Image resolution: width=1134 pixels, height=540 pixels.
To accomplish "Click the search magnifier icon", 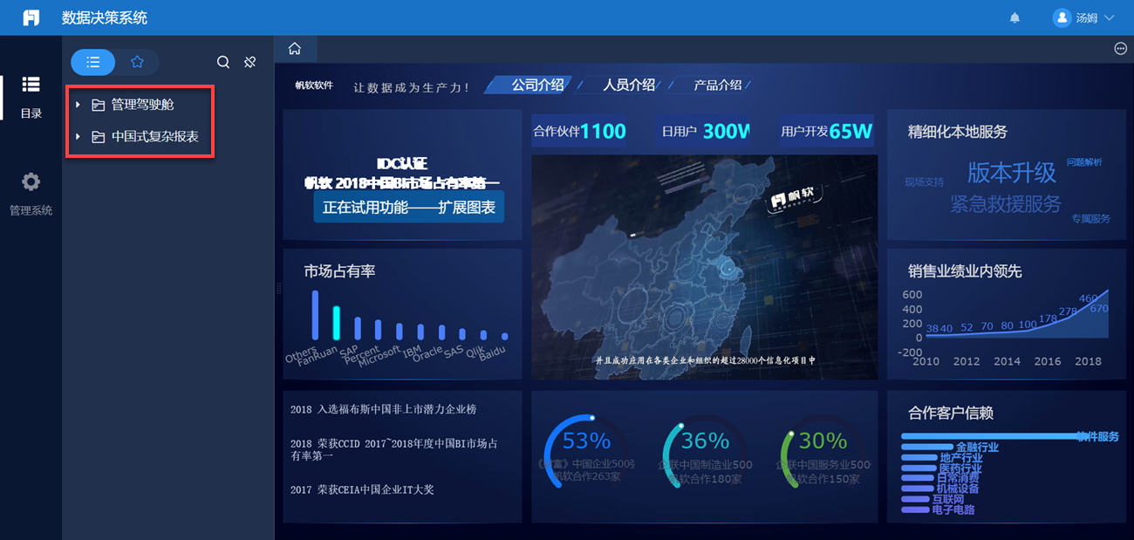I will click(x=223, y=62).
